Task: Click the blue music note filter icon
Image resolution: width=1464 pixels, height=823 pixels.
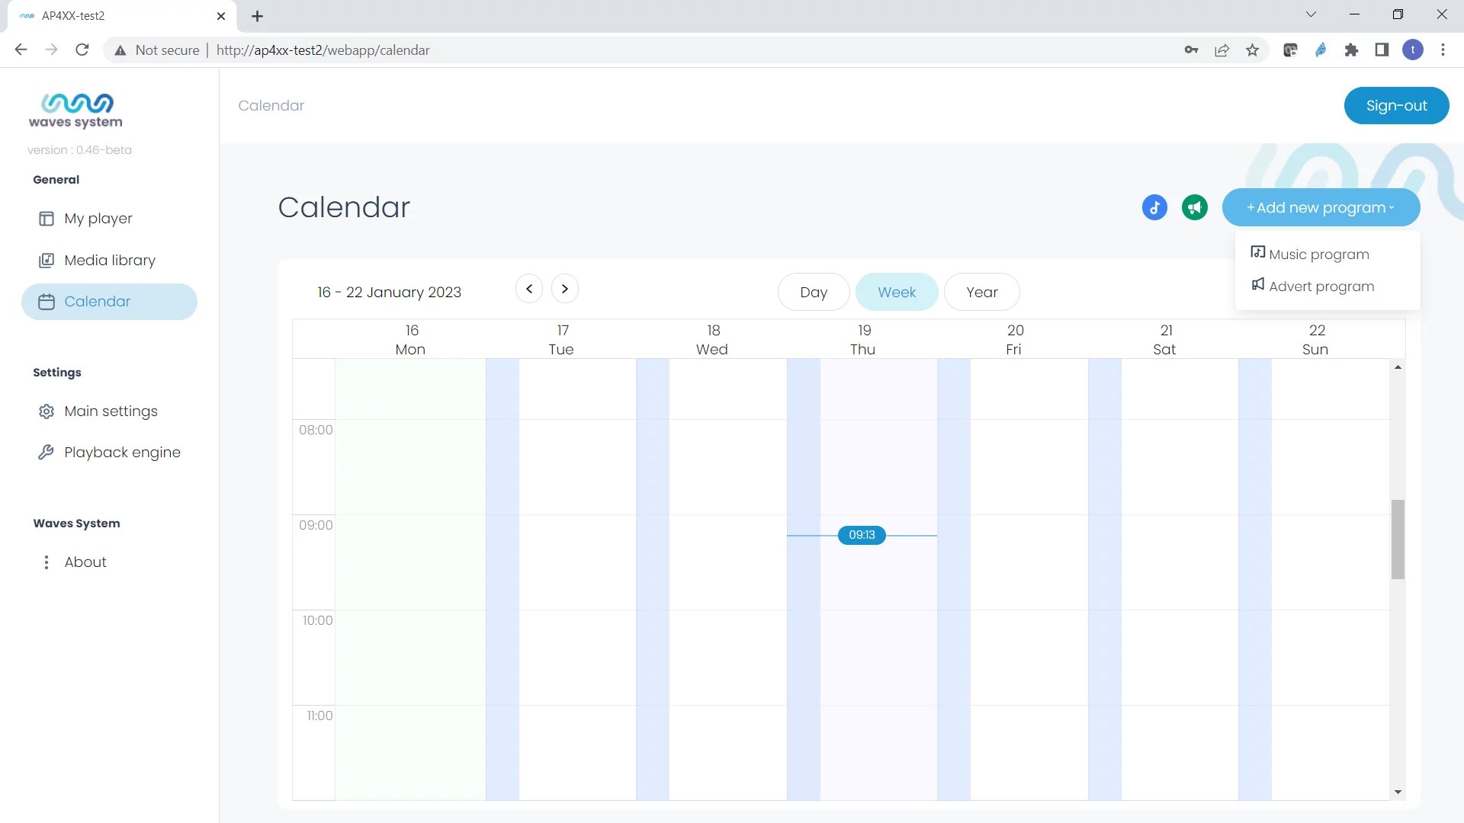Action: [x=1154, y=207]
